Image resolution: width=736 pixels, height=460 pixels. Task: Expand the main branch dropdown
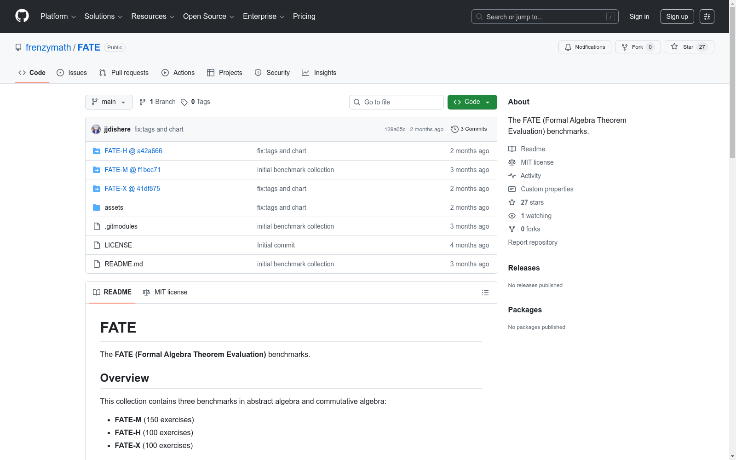click(x=109, y=102)
